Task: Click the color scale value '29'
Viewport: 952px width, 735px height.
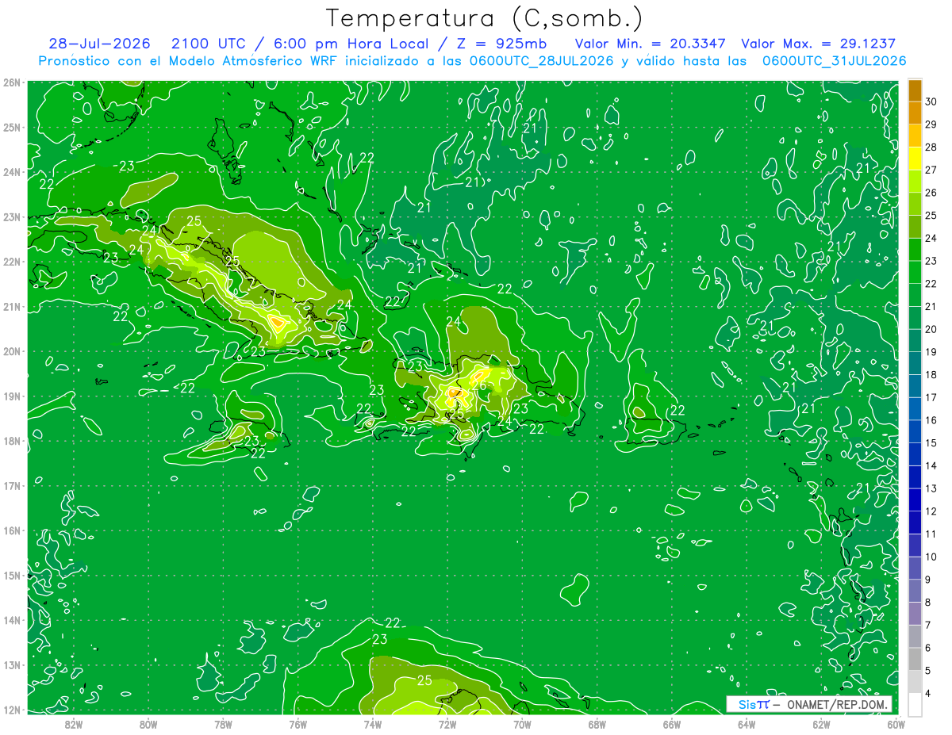Action: 931,124
